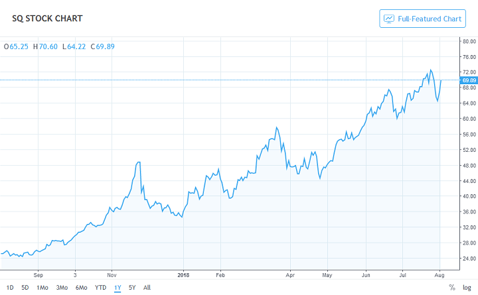This screenshot has height=295, width=478.
Task: Show All available price history
Action: click(x=147, y=288)
